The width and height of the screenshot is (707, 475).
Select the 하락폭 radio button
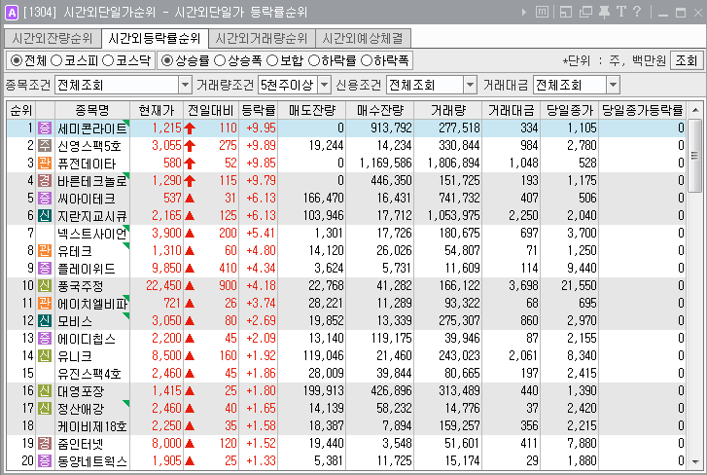pyautogui.click(x=367, y=60)
